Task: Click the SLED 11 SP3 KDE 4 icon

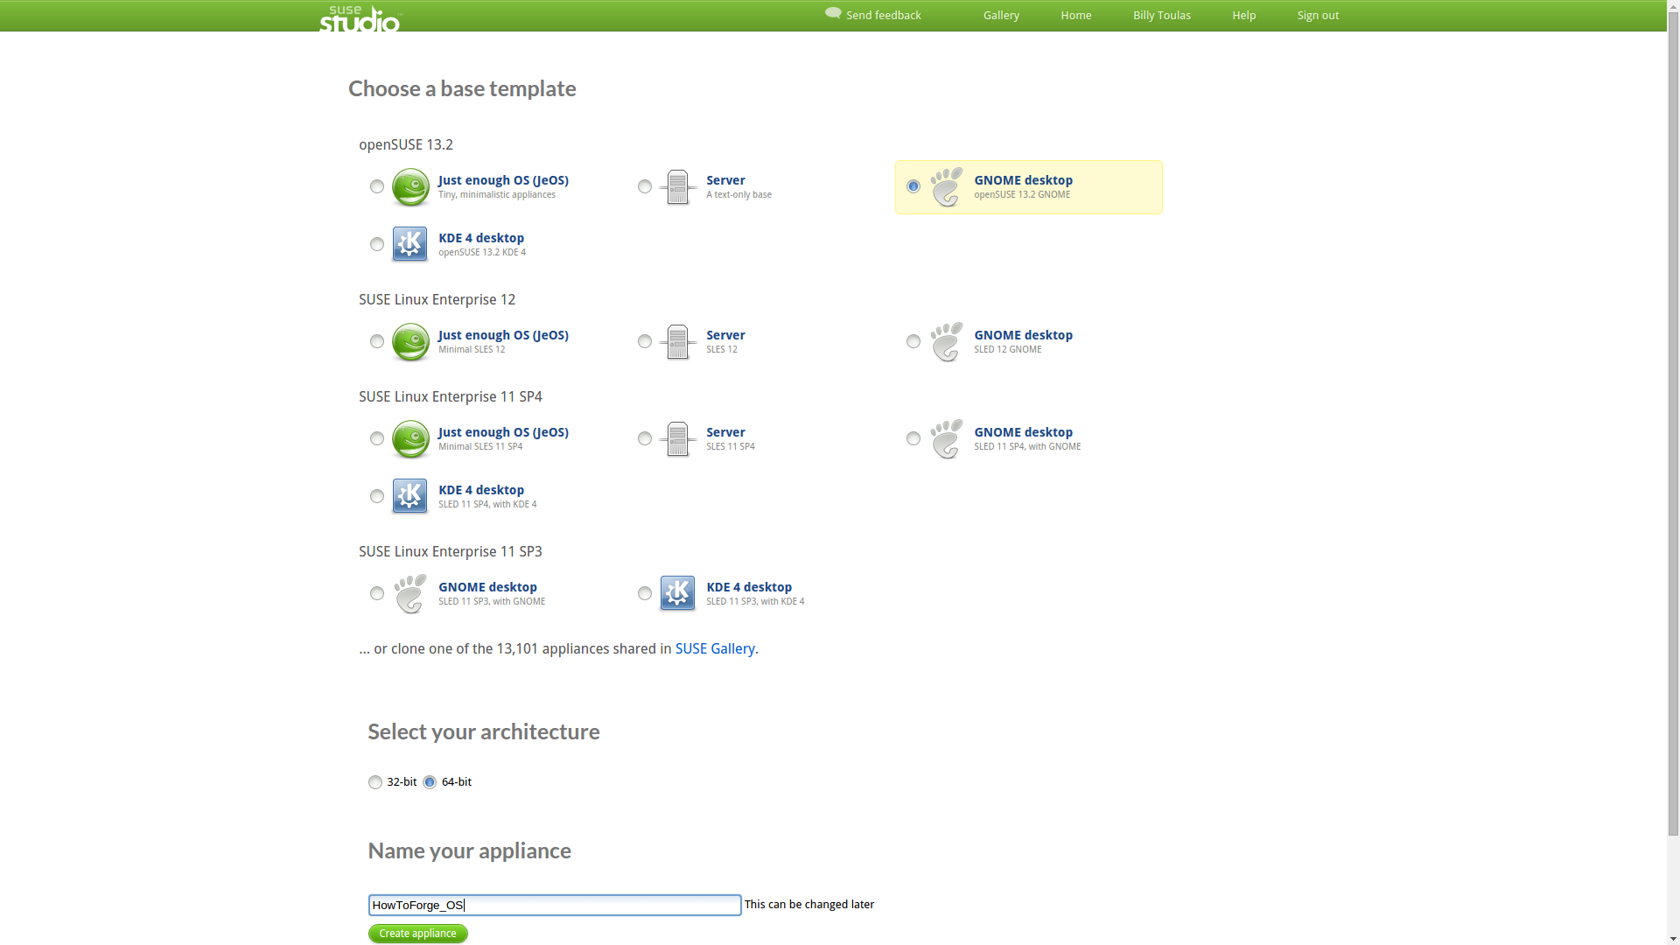Action: pyautogui.click(x=677, y=593)
